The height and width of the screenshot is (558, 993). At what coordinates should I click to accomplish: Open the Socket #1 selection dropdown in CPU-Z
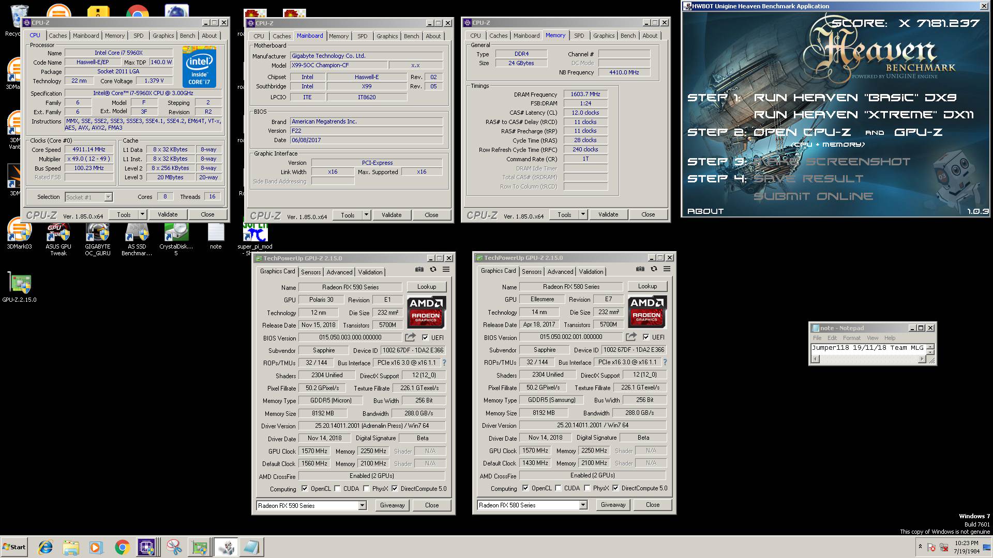[88, 197]
